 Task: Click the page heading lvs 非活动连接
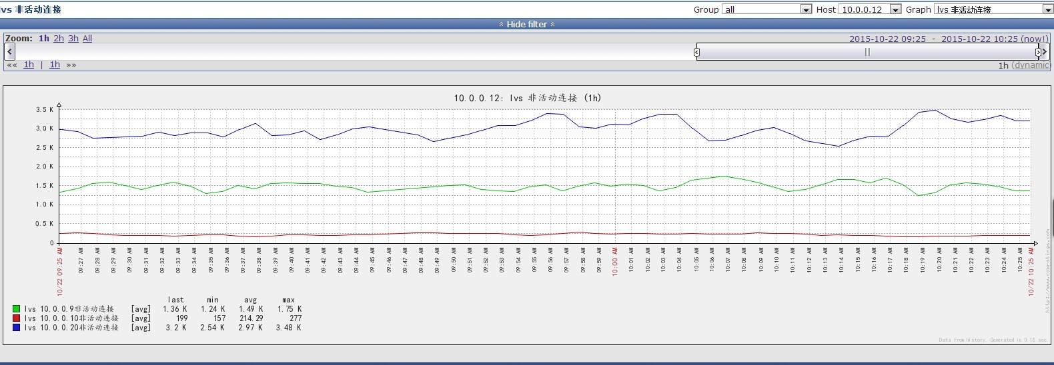click(31, 9)
